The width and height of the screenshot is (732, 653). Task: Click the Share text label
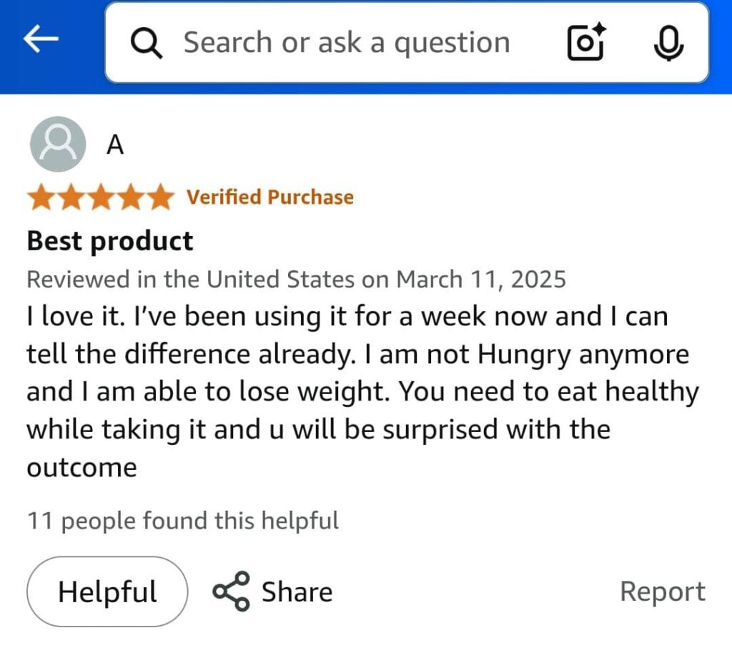pos(297,592)
